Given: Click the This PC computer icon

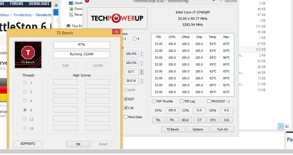Looking at the screenshot, I should tap(68, 26).
